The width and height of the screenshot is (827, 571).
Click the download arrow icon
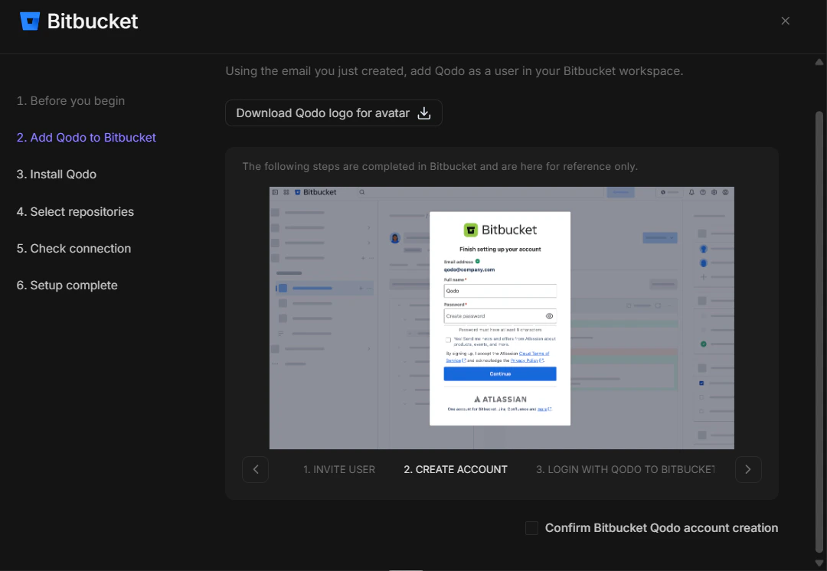click(424, 113)
